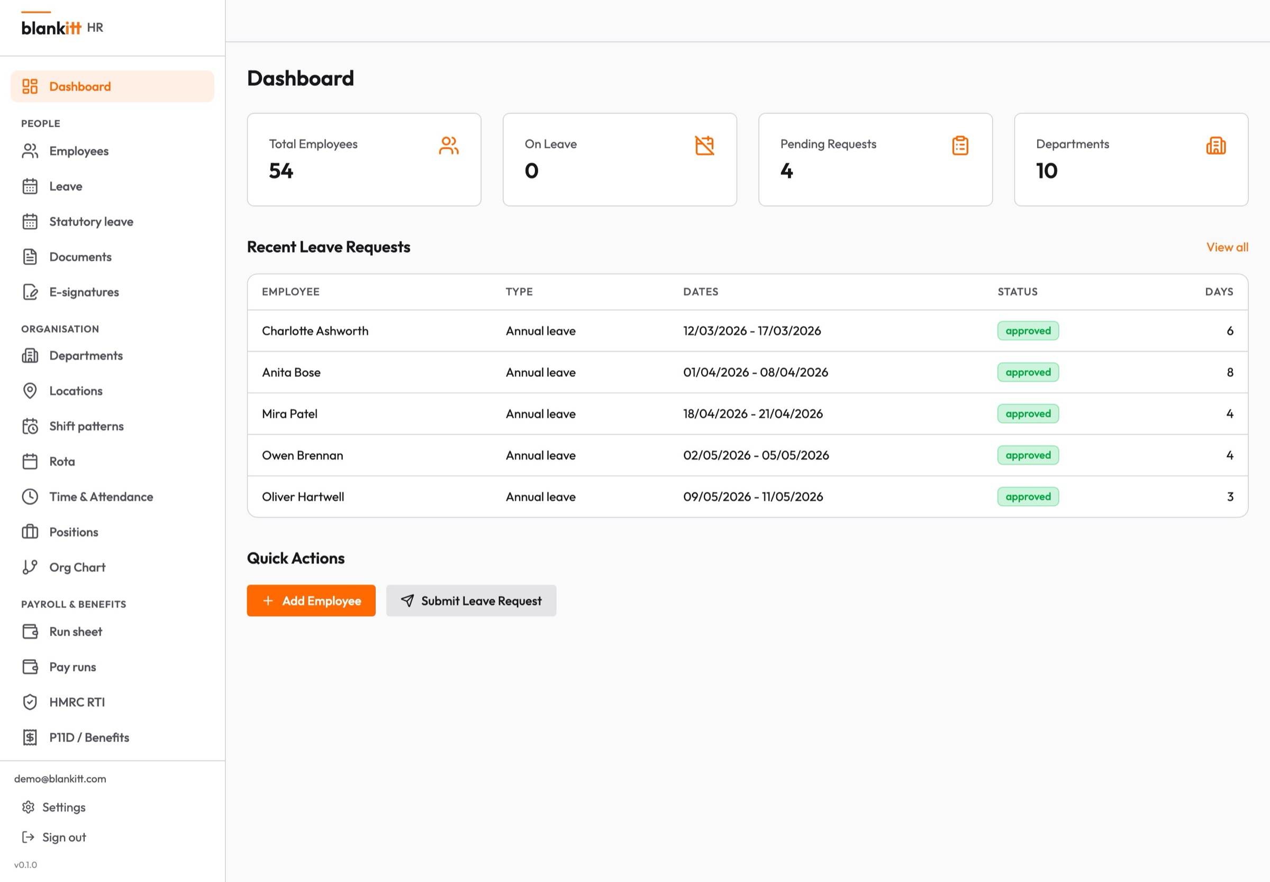This screenshot has width=1270, height=882.
Task: Click the Rota calendar icon
Action: coord(30,462)
